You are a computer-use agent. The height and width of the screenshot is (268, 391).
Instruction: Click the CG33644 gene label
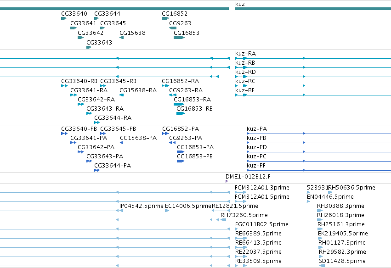107,14
